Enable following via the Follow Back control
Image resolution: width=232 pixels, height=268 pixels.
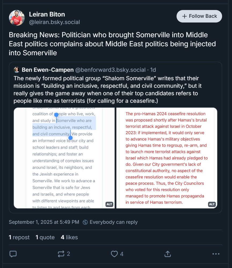pos(199,16)
